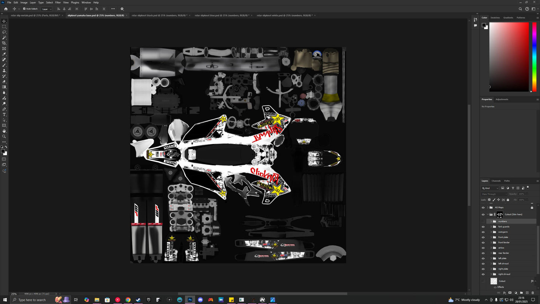Click the lock all padlock icon in Layers
This screenshot has height=304, width=540.
click(508, 200)
